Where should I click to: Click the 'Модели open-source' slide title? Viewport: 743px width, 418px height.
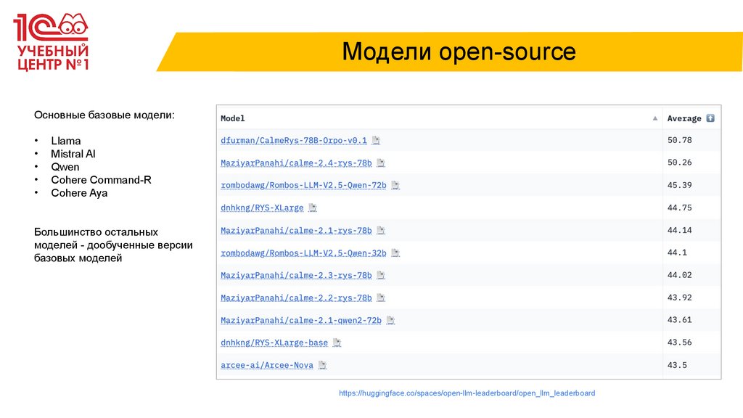pos(459,52)
